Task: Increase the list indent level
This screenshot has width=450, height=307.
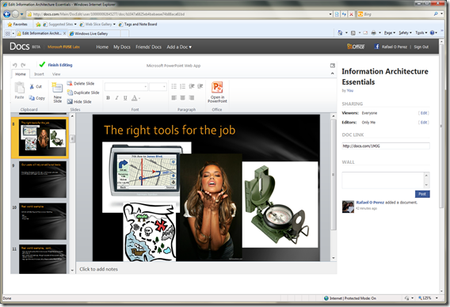Action: 200,86
